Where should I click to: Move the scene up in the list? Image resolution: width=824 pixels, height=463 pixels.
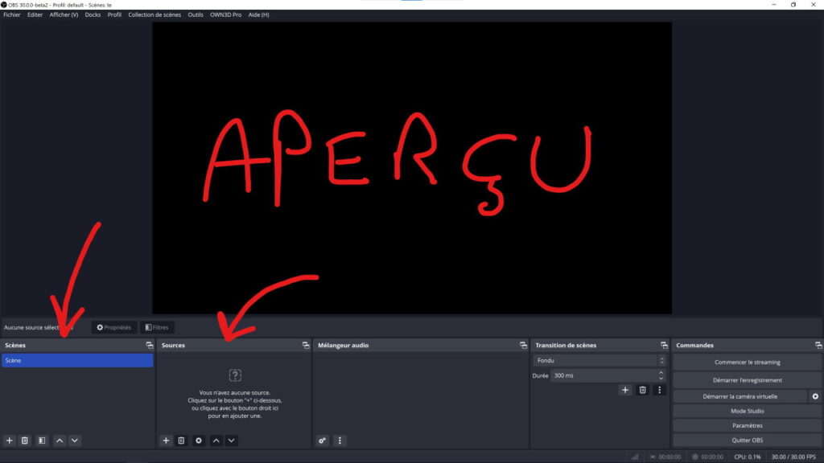coord(59,440)
